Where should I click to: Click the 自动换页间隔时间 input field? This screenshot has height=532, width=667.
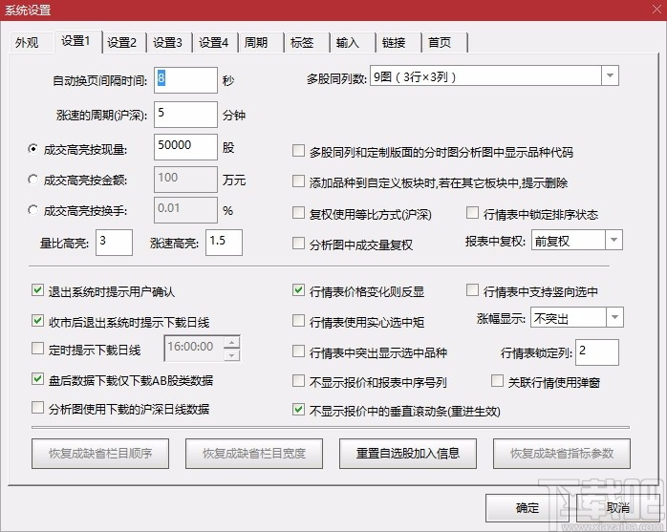click(x=185, y=80)
